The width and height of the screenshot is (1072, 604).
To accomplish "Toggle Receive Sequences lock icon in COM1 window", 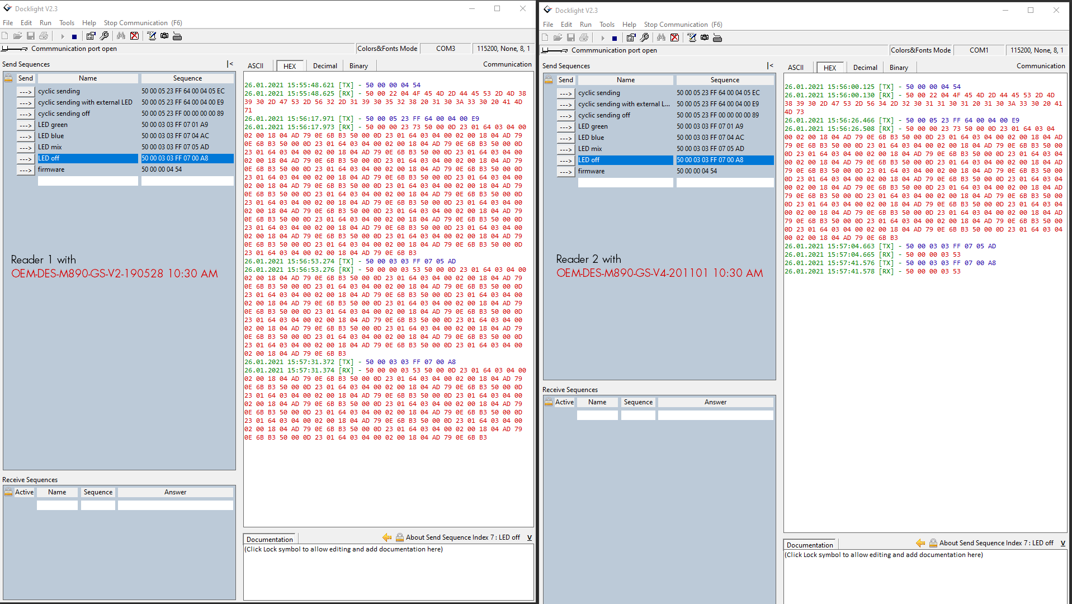I will (549, 402).
